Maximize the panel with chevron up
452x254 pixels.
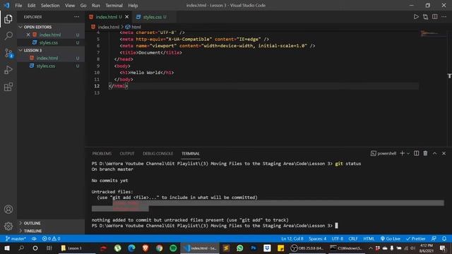pyautogui.click(x=435, y=153)
